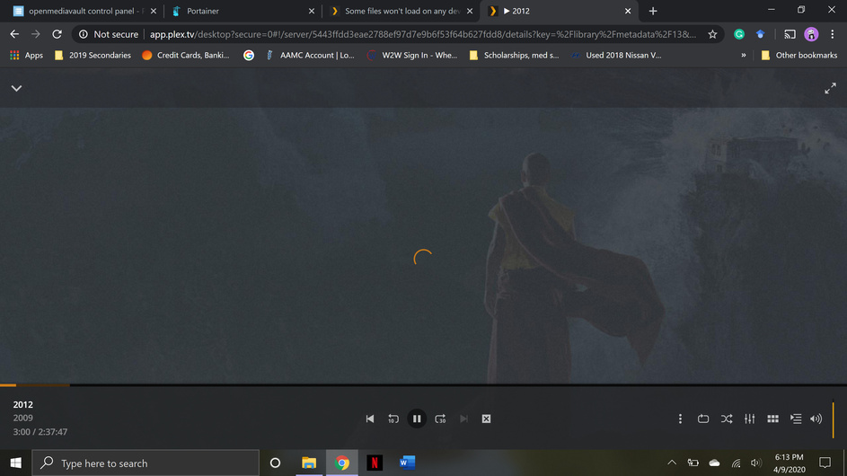This screenshot has height=476, width=847.
Task: Switch to openmediavault control panel tab
Action: point(84,11)
